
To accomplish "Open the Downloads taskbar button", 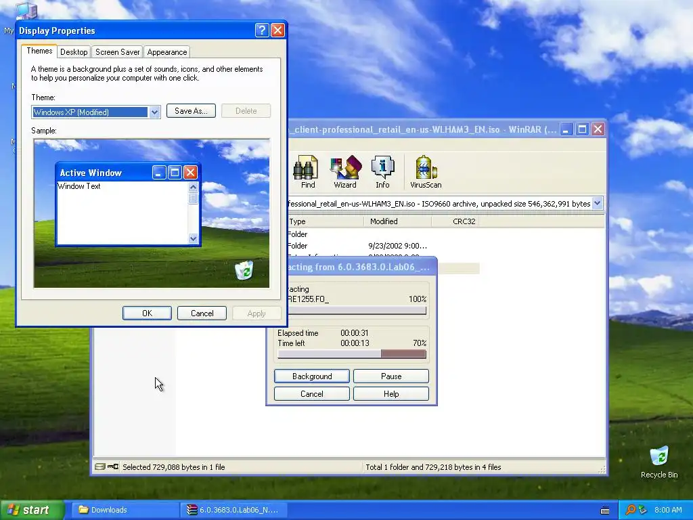I will tap(125, 510).
